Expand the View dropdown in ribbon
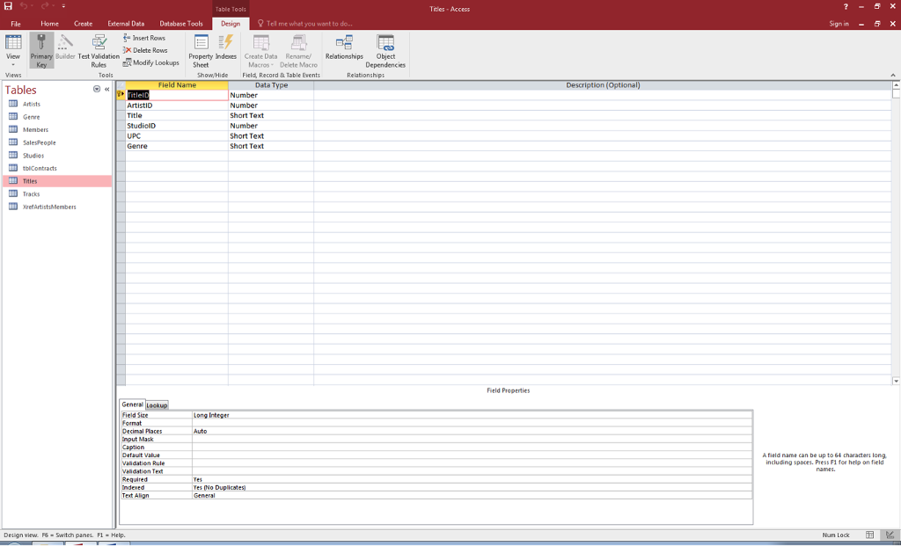Viewport: 901px width, 546px height. [13, 64]
